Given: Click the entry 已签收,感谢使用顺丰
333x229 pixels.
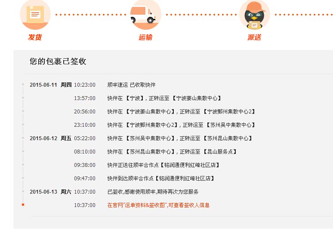Looking at the screenshot, I should (x=153, y=192).
